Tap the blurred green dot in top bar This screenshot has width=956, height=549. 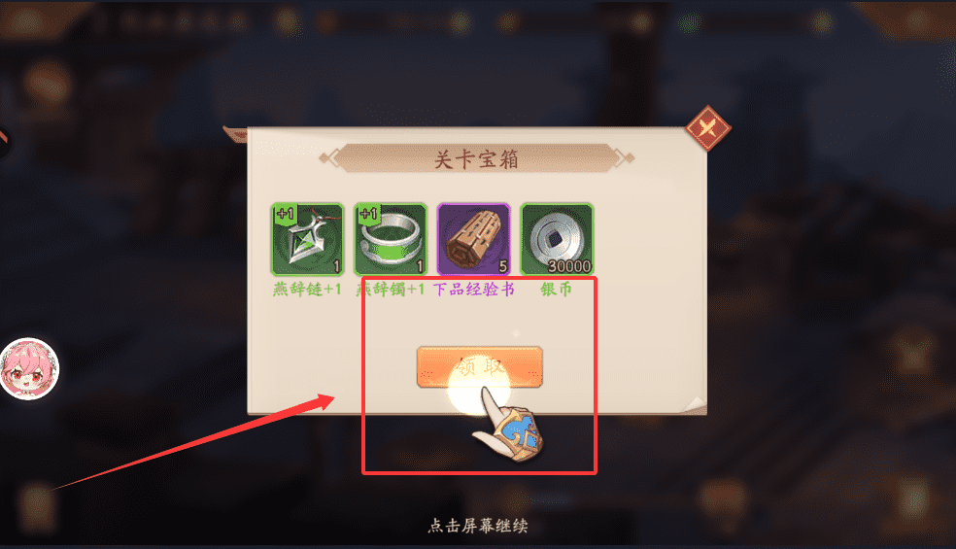[x=690, y=23]
